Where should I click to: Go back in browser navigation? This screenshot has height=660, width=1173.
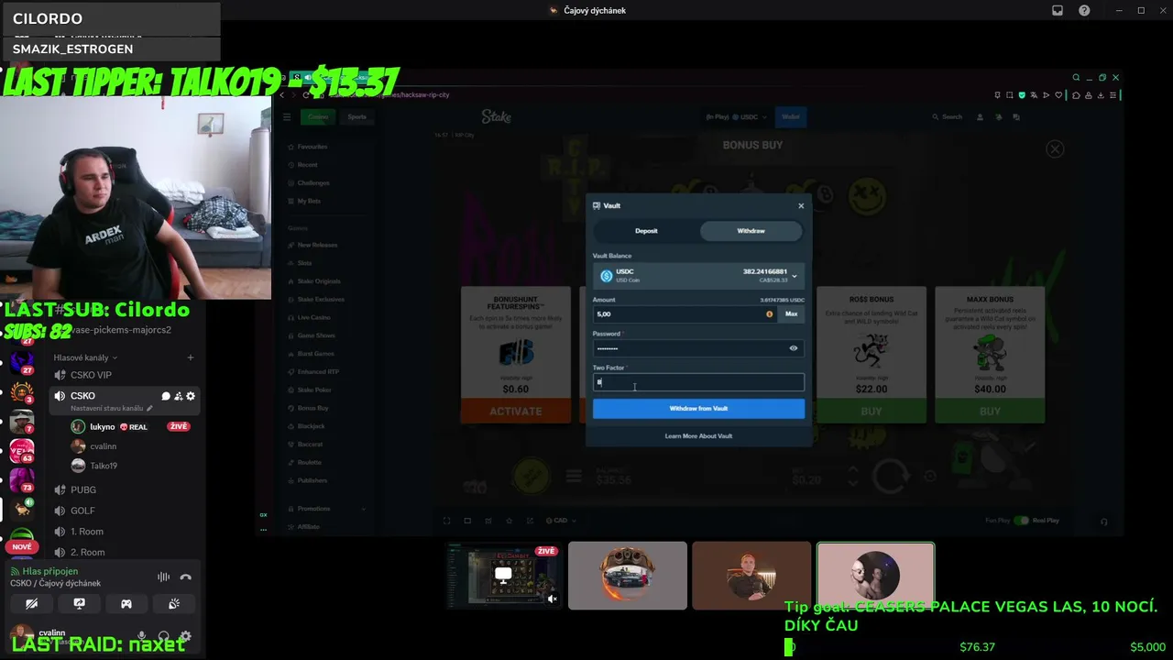tap(282, 94)
